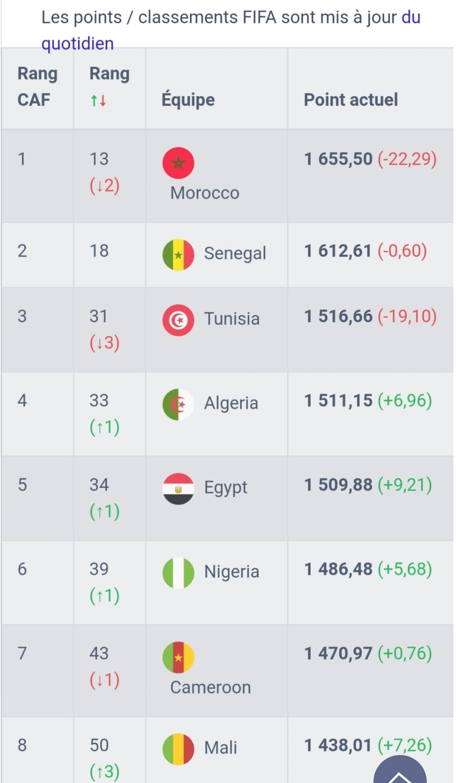Click the Morocco flag icon
Screen dimensions: 456x783
pos(178,163)
